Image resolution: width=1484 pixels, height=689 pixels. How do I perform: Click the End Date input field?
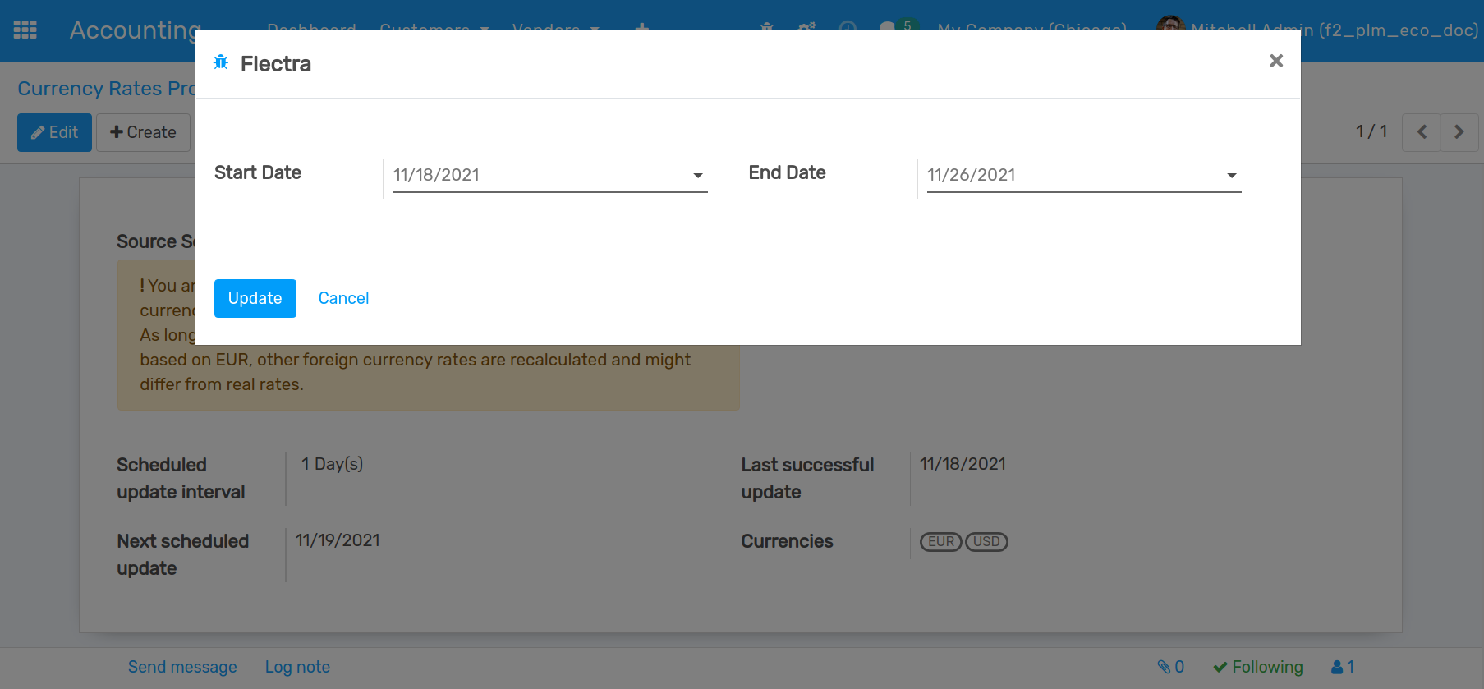point(1072,175)
